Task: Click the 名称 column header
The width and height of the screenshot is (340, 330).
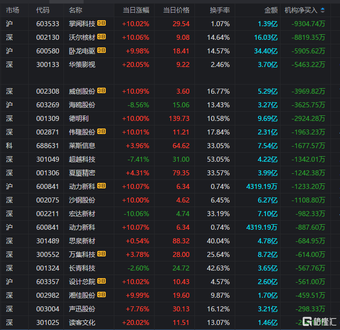Action: [x=76, y=10]
